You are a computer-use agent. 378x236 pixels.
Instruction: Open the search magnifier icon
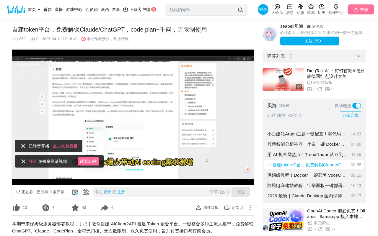click(240, 10)
